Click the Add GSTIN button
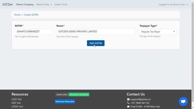This screenshot has height=109, width=194. [96, 43]
